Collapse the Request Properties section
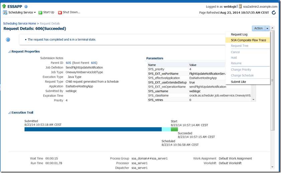This screenshot has height=173, width=281. click(9, 52)
